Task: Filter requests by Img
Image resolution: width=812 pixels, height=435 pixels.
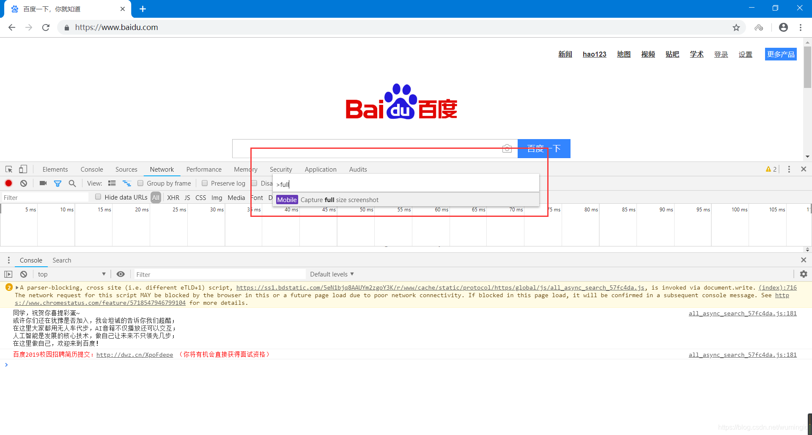Action: point(217,197)
